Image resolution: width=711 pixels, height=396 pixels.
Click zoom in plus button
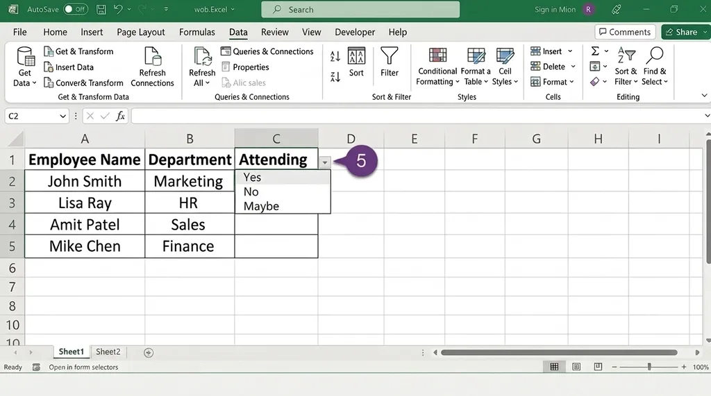(684, 367)
